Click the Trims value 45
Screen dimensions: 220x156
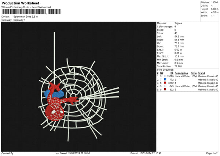[x=176, y=33]
